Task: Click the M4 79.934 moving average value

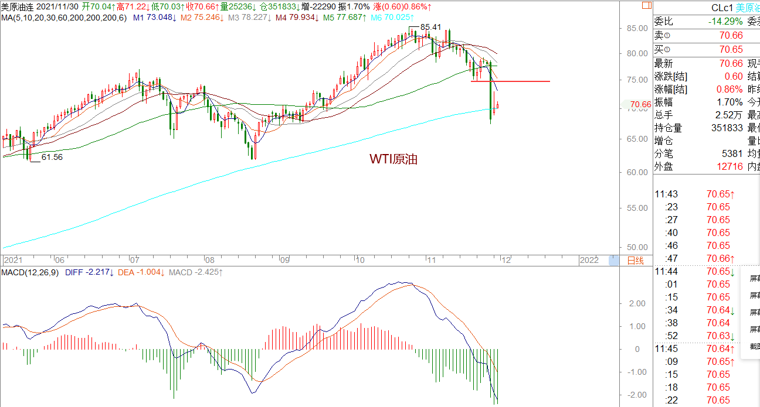Action: pyautogui.click(x=297, y=18)
